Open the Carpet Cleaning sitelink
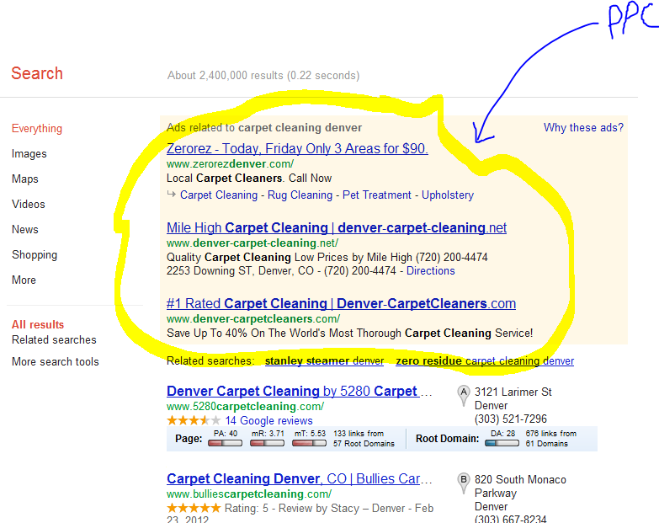Image resolution: width=659 pixels, height=523 pixels. tap(219, 195)
